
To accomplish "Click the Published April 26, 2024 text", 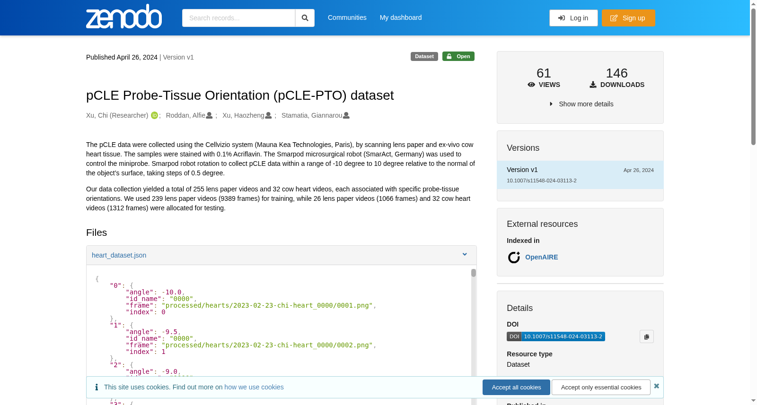I will (x=122, y=57).
